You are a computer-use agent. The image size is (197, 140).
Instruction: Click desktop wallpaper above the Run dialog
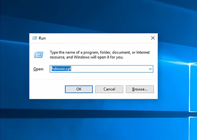[x=93, y=17]
